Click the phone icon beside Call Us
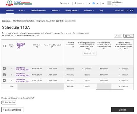Screen dimensions: 137x114 (61, 3)
